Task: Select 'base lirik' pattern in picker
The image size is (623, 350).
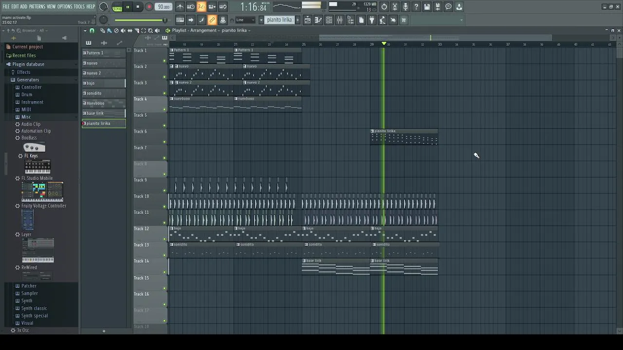Action: coord(103,113)
